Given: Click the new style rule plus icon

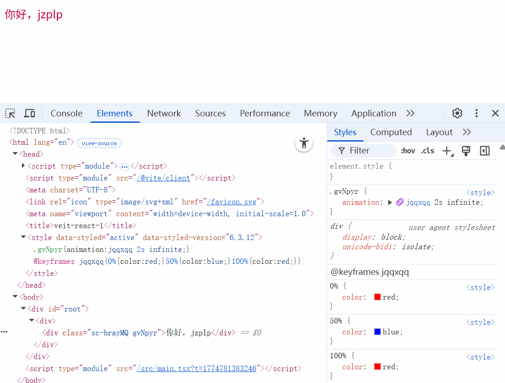Looking at the screenshot, I should pos(447,151).
